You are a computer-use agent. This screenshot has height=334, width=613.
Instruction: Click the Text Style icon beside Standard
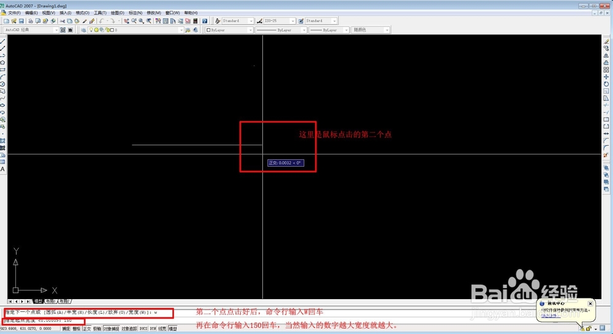click(218, 21)
